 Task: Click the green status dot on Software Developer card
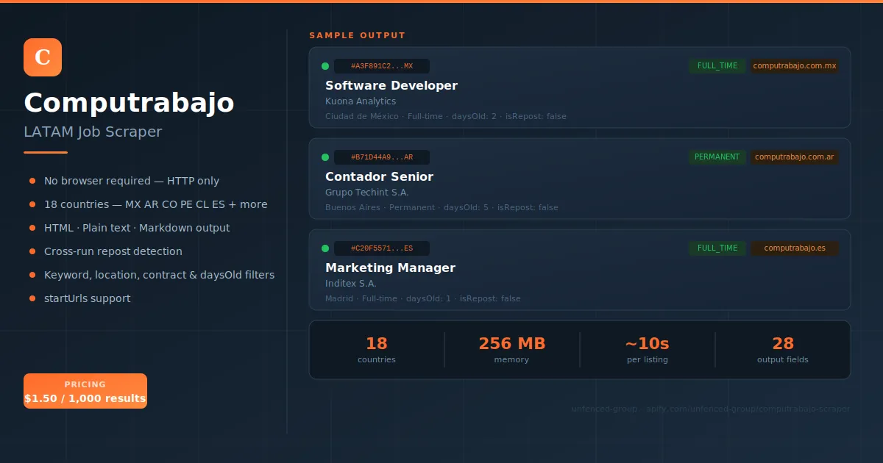click(325, 66)
